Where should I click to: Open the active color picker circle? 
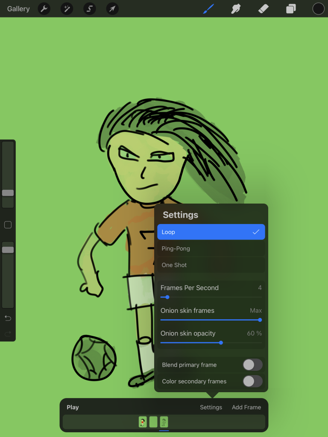(x=318, y=9)
